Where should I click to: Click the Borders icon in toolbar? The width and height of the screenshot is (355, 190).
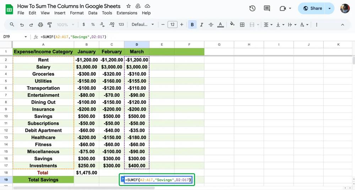[x=242, y=25]
